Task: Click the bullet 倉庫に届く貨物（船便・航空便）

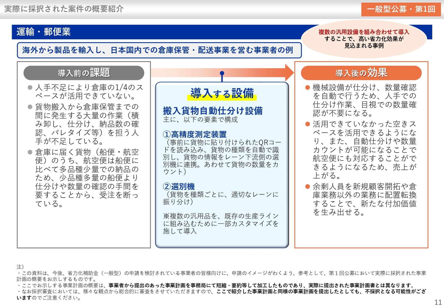Action: (x=84, y=178)
